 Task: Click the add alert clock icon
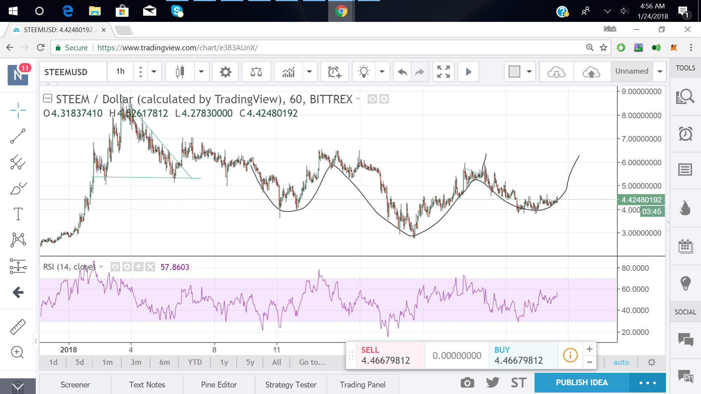[x=334, y=72]
